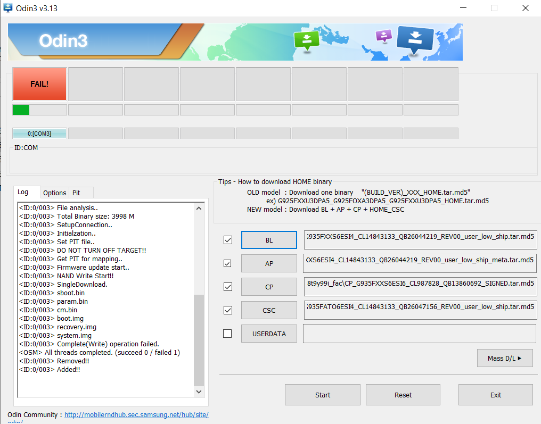The image size is (541, 424).
Task: Uncheck the CSC file checkbox
Action: pyautogui.click(x=228, y=310)
